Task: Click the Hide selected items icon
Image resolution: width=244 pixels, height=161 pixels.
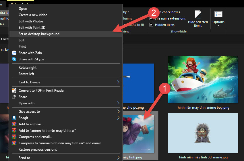Action: point(198,15)
